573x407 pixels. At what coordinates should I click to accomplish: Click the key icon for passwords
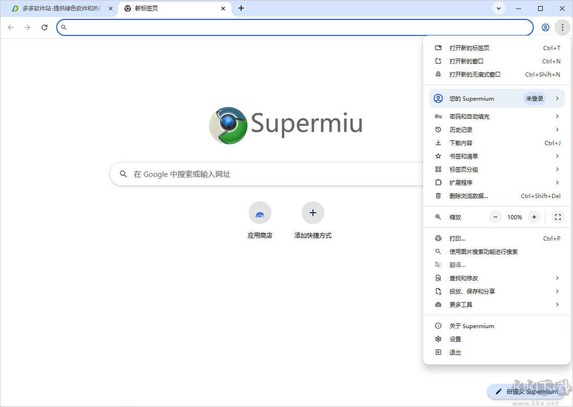tap(438, 116)
